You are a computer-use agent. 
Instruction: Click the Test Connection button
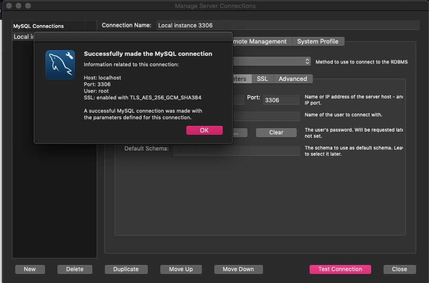point(340,269)
